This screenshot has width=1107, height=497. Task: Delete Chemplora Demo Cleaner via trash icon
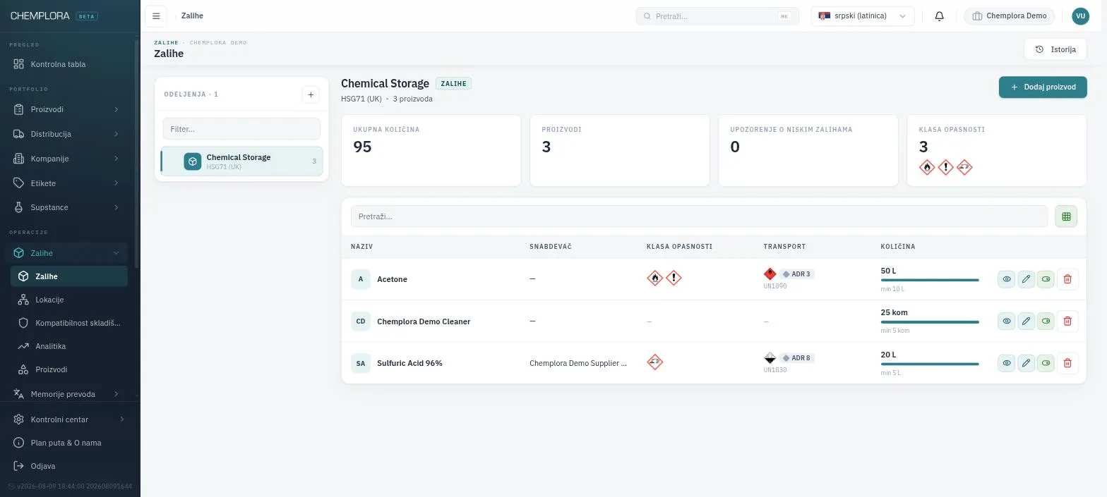pyautogui.click(x=1067, y=321)
